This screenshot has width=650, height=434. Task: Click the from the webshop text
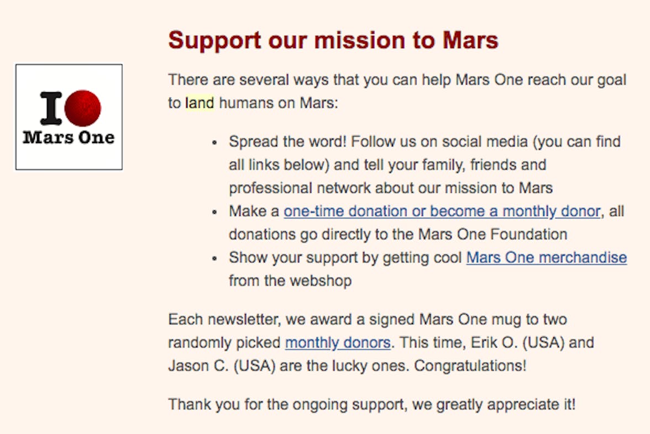290,280
